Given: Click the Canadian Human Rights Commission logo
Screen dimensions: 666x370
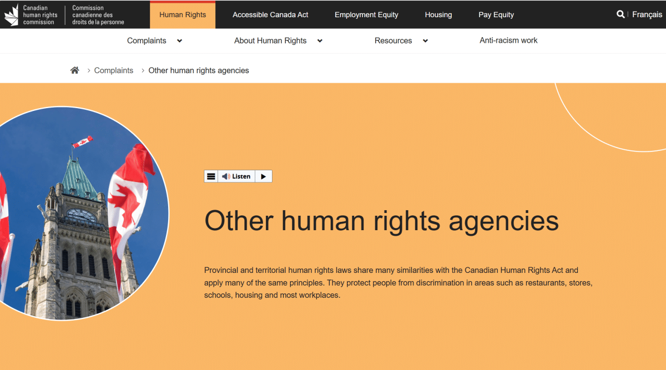Looking at the screenshot, I should coord(64,15).
